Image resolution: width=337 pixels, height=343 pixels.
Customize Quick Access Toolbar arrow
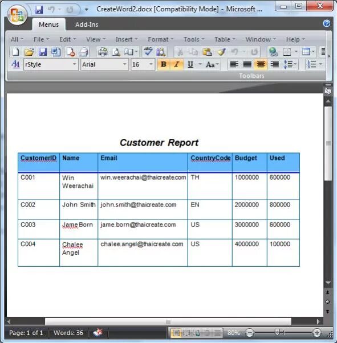(86, 10)
